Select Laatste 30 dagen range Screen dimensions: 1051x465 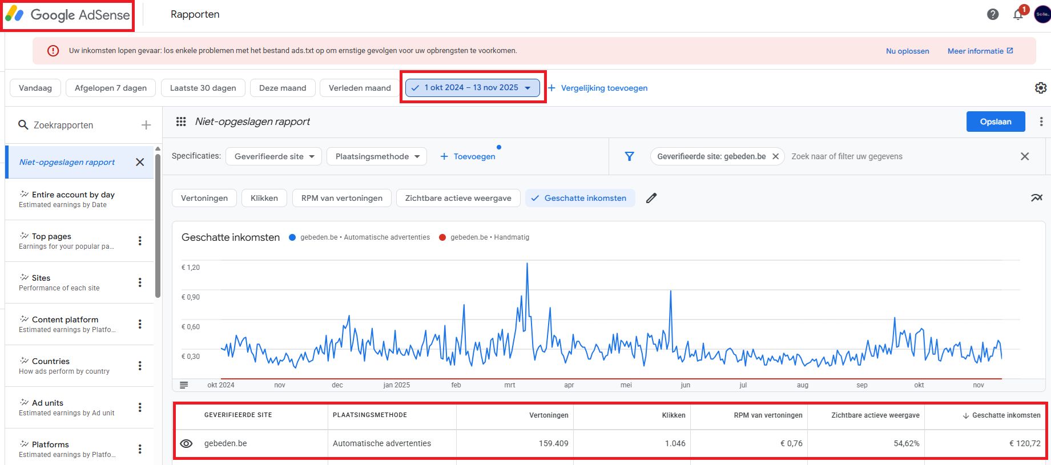click(203, 88)
